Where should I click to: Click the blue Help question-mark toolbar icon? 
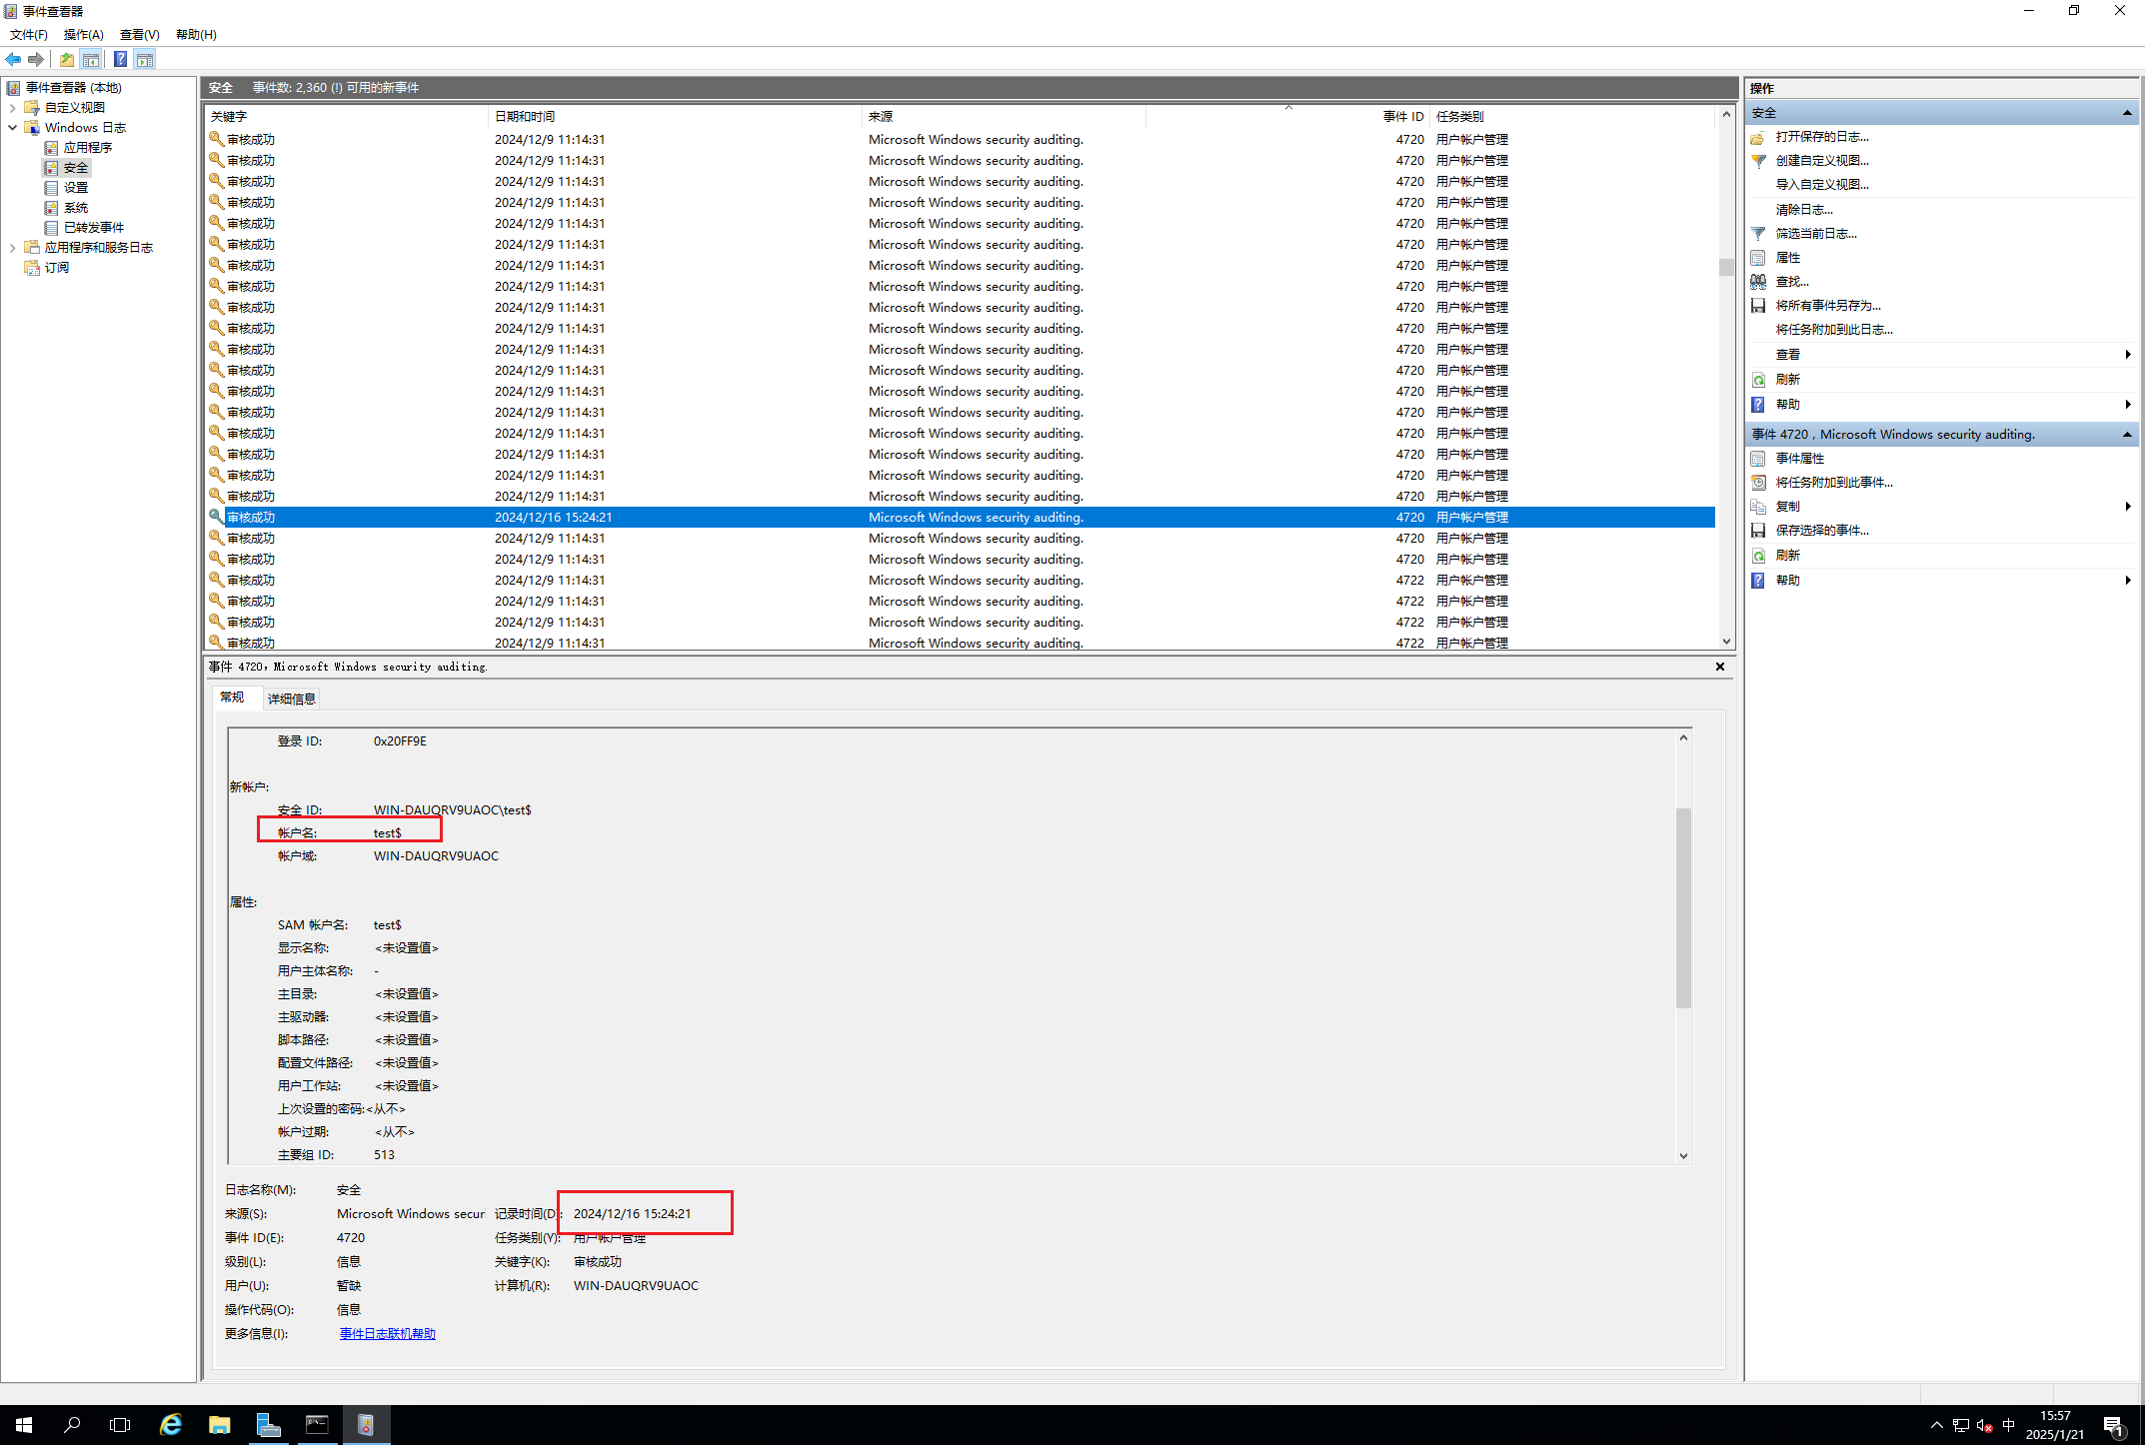(x=120, y=59)
